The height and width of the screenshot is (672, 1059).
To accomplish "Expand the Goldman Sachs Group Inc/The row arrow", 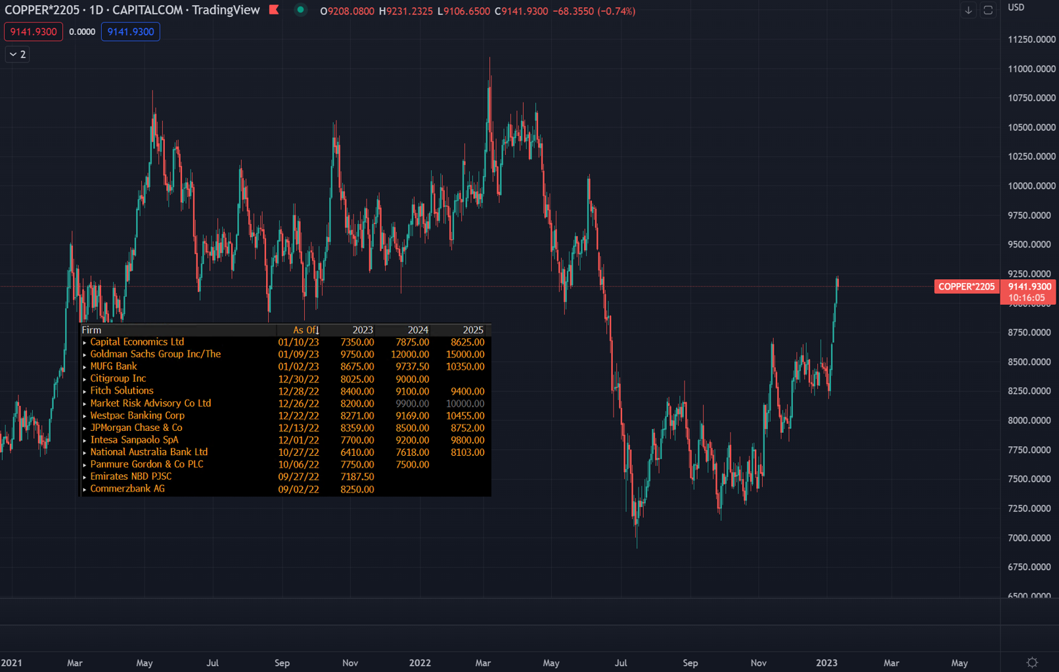I will click(85, 355).
